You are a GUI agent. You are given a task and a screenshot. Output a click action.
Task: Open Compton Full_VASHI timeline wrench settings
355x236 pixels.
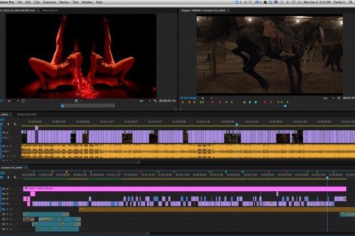15,178
